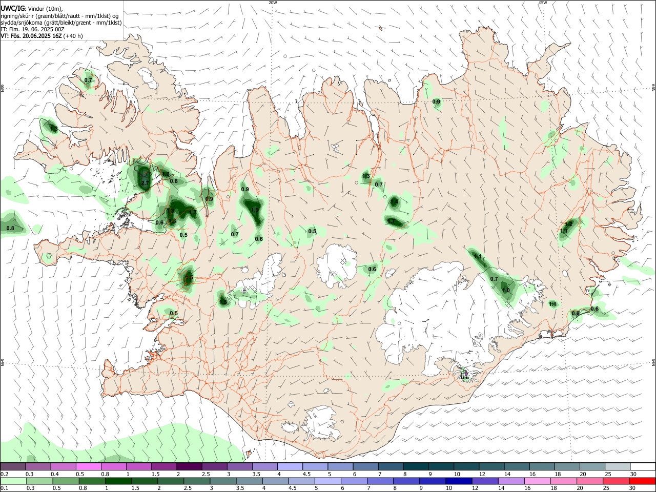Screen dimensions: 656x492
Task: Click the dark teal 8 swatch in snow legend
Action: (416, 467)
